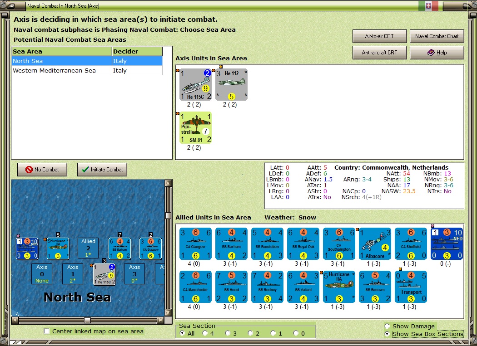
Task: Select the Hurricane IIA counter in Allied units
Action: click(339, 287)
